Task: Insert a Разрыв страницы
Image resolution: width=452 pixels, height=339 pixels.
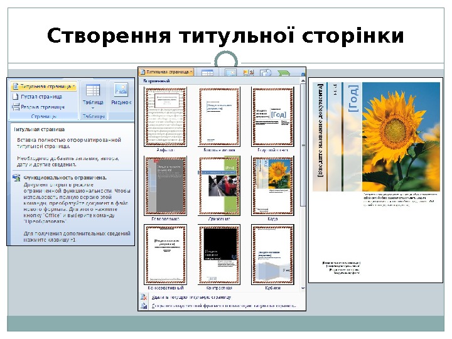Action: (x=38, y=107)
